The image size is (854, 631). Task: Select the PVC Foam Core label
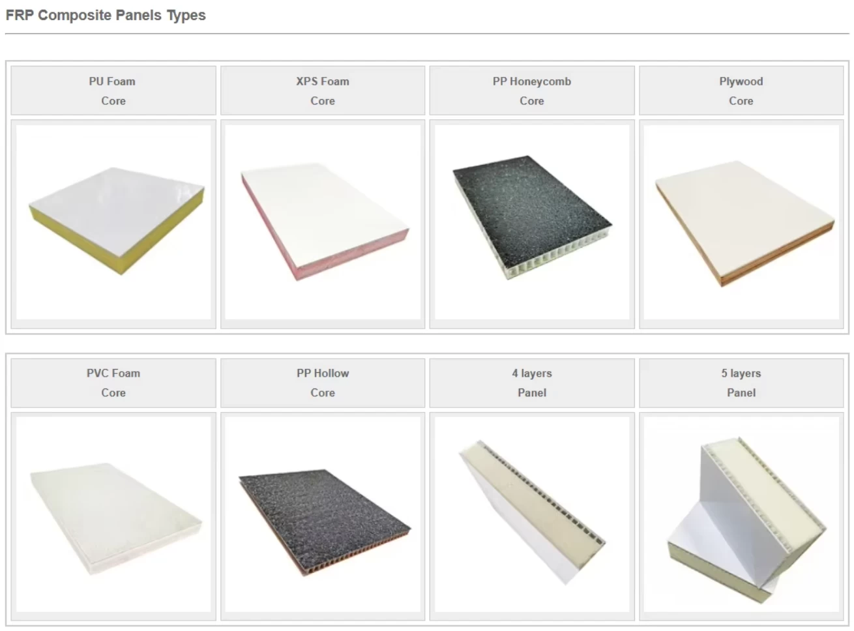tap(113, 383)
